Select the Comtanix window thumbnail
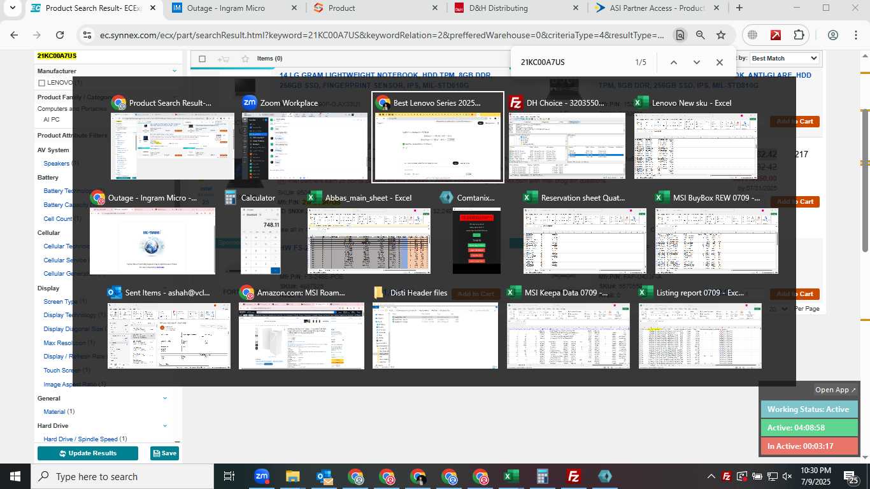 [476, 241]
